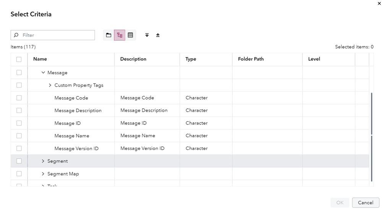Check the Segment row checkbox
This screenshot has height=209, width=382.
click(19, 161)
